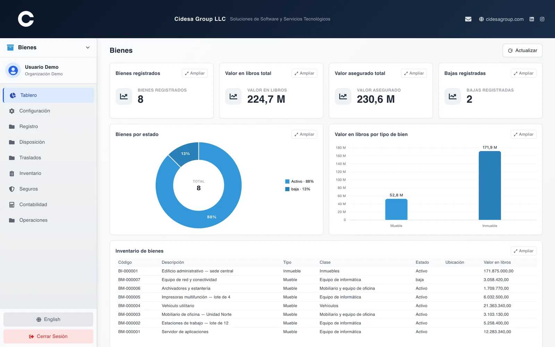Screen dimensions: 555x347
Task: Click the Operaciones folder icon
Action: coord(12,220)
